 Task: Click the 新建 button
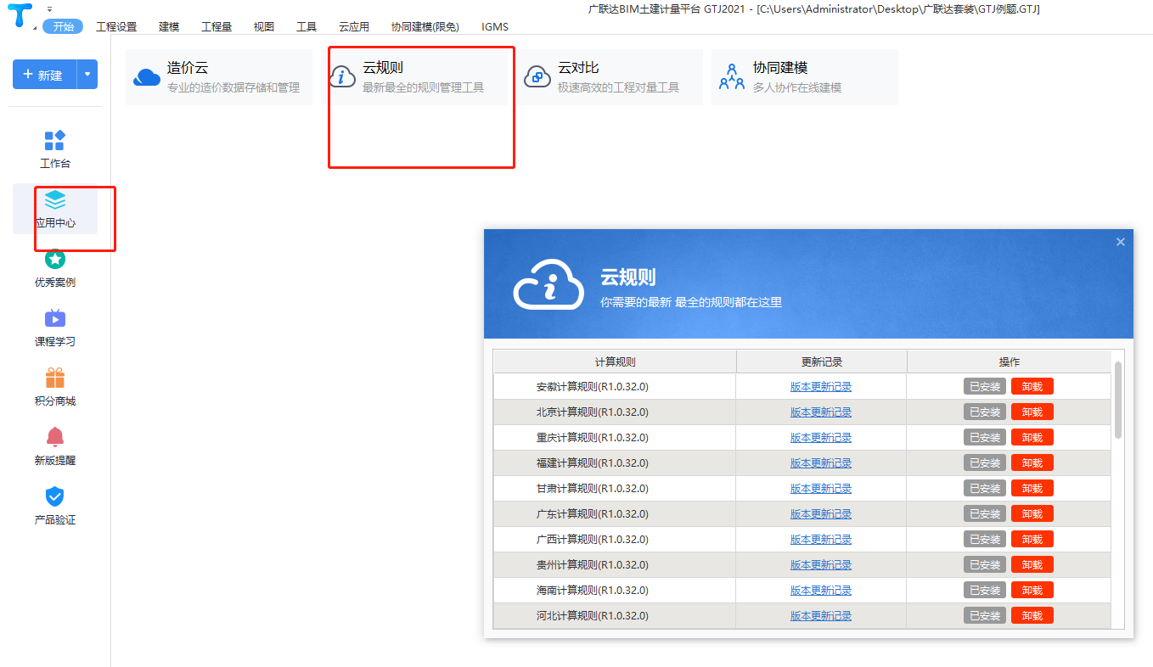(x=45, y=75)
